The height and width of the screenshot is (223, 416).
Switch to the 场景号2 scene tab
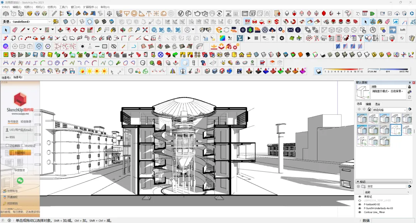pyautogui.click(x=18, y=77)
